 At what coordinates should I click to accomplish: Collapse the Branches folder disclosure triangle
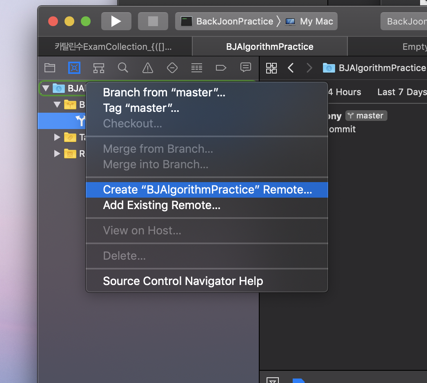(x=57, y=105)
